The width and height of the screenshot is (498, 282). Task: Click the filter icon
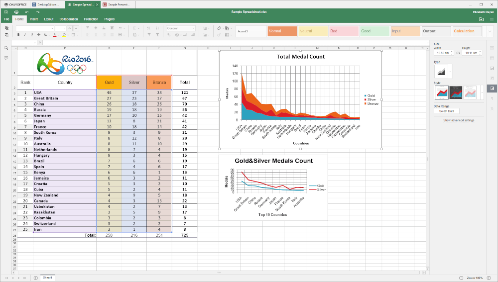point(149,35)
